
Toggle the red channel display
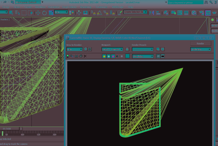pyautogui.click(x=104, y=56)
